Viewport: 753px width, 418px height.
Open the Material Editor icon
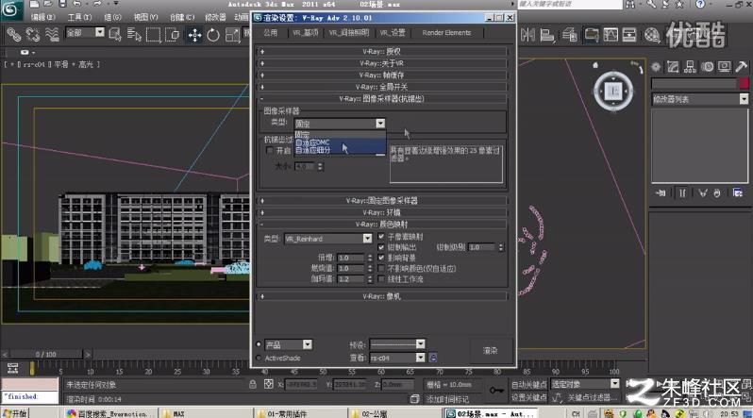652,35
